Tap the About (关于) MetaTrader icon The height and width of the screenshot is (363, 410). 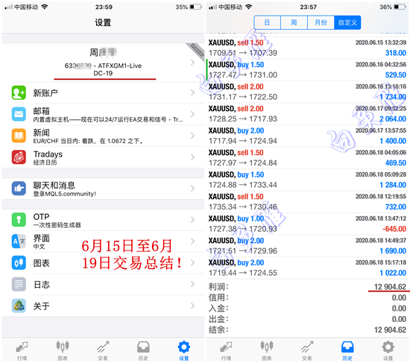click(19, 306)
